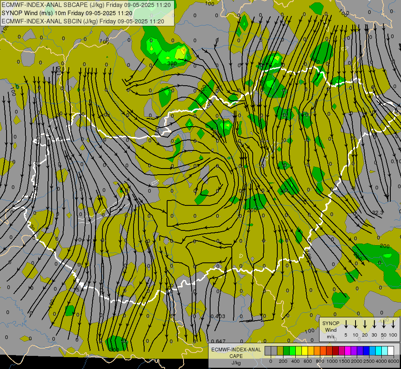Image resolution: width=401 pixels, height=369 pixels.
Task: Click the '100' speed label in wind legend
Action: 393,335
